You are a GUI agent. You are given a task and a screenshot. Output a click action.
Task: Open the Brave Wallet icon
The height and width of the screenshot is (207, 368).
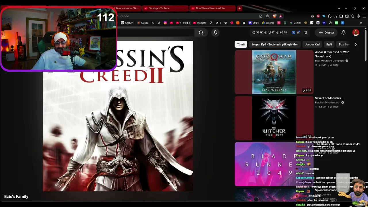tap(347, 16)
